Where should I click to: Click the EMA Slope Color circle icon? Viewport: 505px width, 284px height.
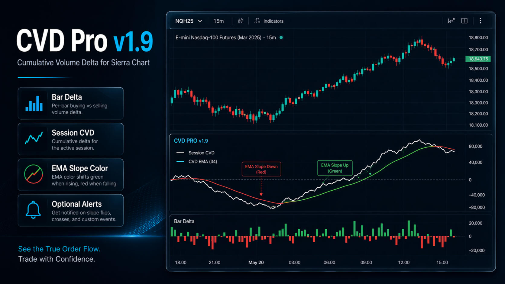click(34, 174)
